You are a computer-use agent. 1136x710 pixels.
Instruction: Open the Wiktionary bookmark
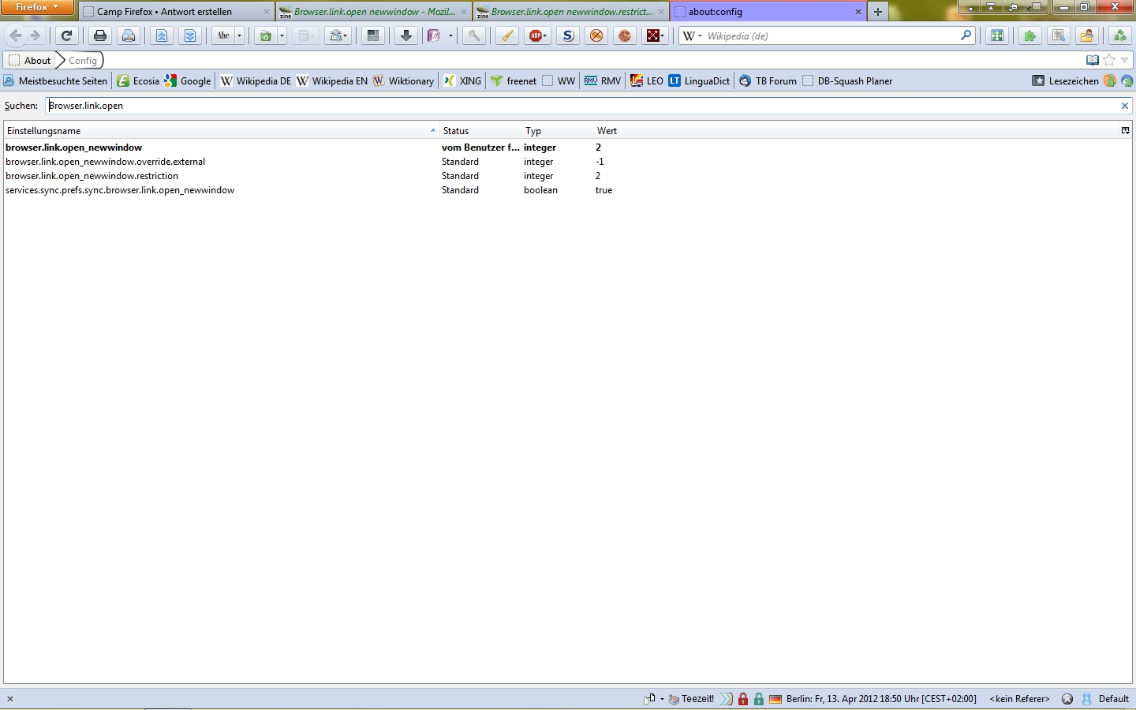click(x=404, y=80)
